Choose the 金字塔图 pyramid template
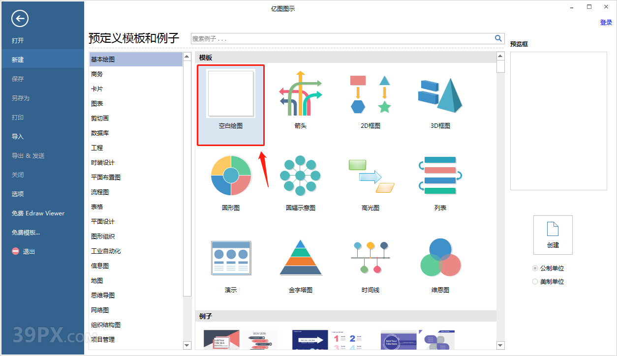This screenshot has width=617, height=356. (301, 257)
